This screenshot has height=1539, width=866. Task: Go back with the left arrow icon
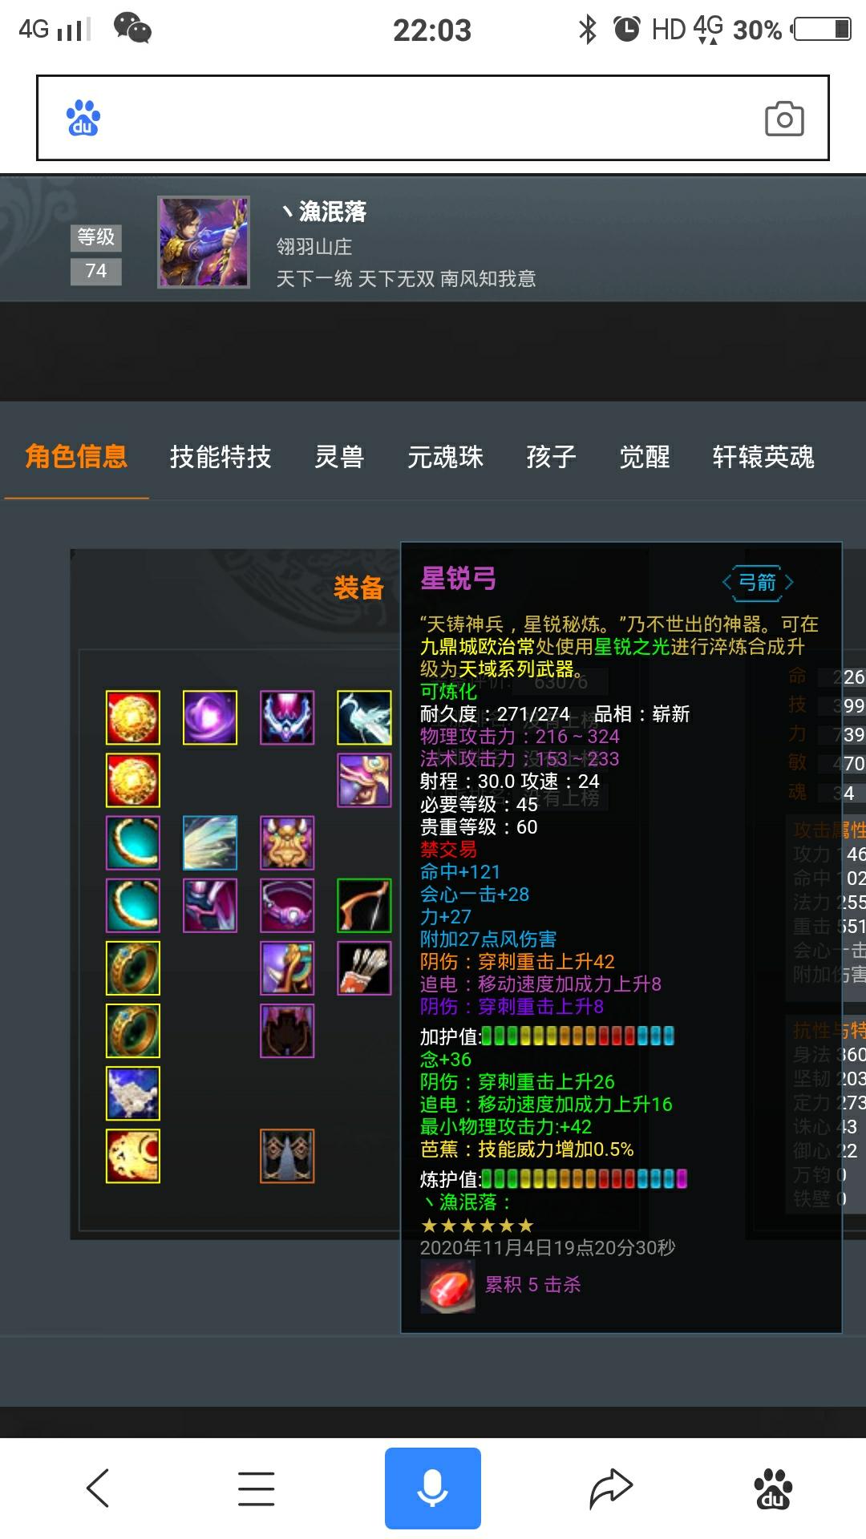pyautogui.click(x=98, y=1489)
